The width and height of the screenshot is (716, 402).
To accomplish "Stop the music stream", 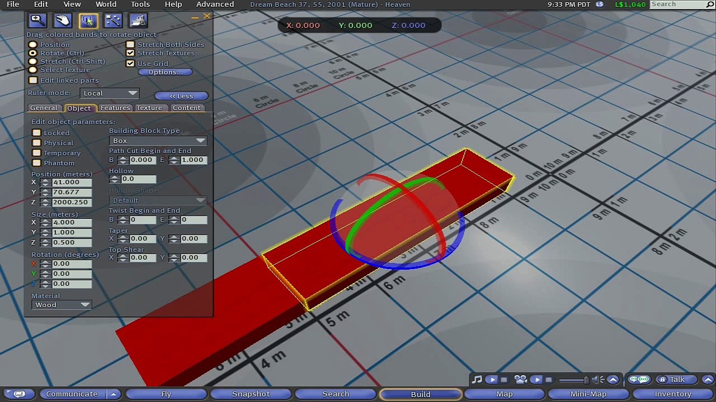I will click(x=503, y=380).
